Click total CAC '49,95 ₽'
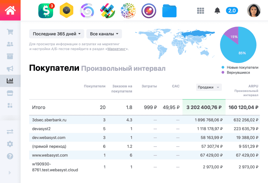The width and height of the screenshot is (268, 183). point(171,107)
